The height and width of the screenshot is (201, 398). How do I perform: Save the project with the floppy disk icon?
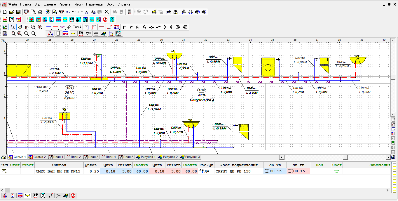(x=18, y=12)
